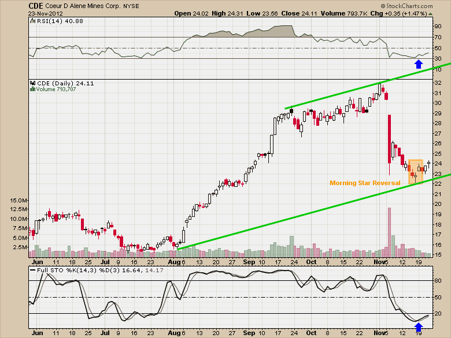Image resolution: width=451 pixels, height=338 pixels.
Task: Click the RSI 30 level axis label
Action: pos(438,58)
